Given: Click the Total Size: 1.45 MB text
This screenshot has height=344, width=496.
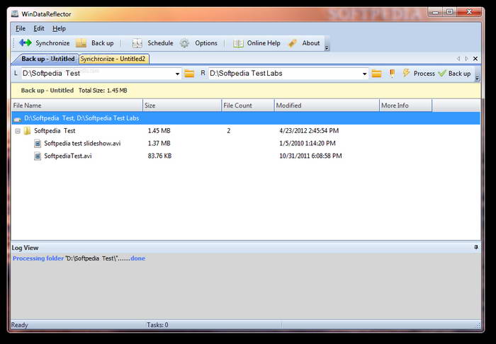Looking at the screenshot, I should point(103,91).
